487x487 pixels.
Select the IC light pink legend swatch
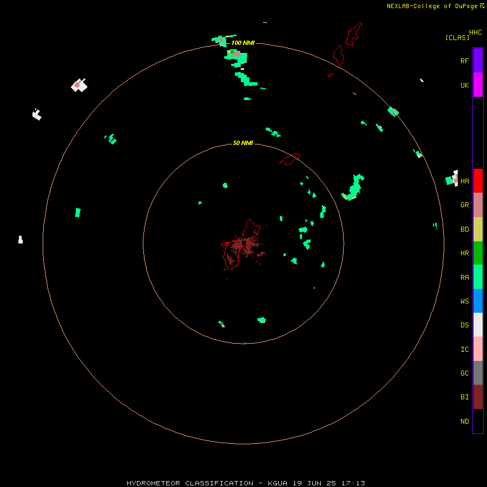click(x=478, y=349)
